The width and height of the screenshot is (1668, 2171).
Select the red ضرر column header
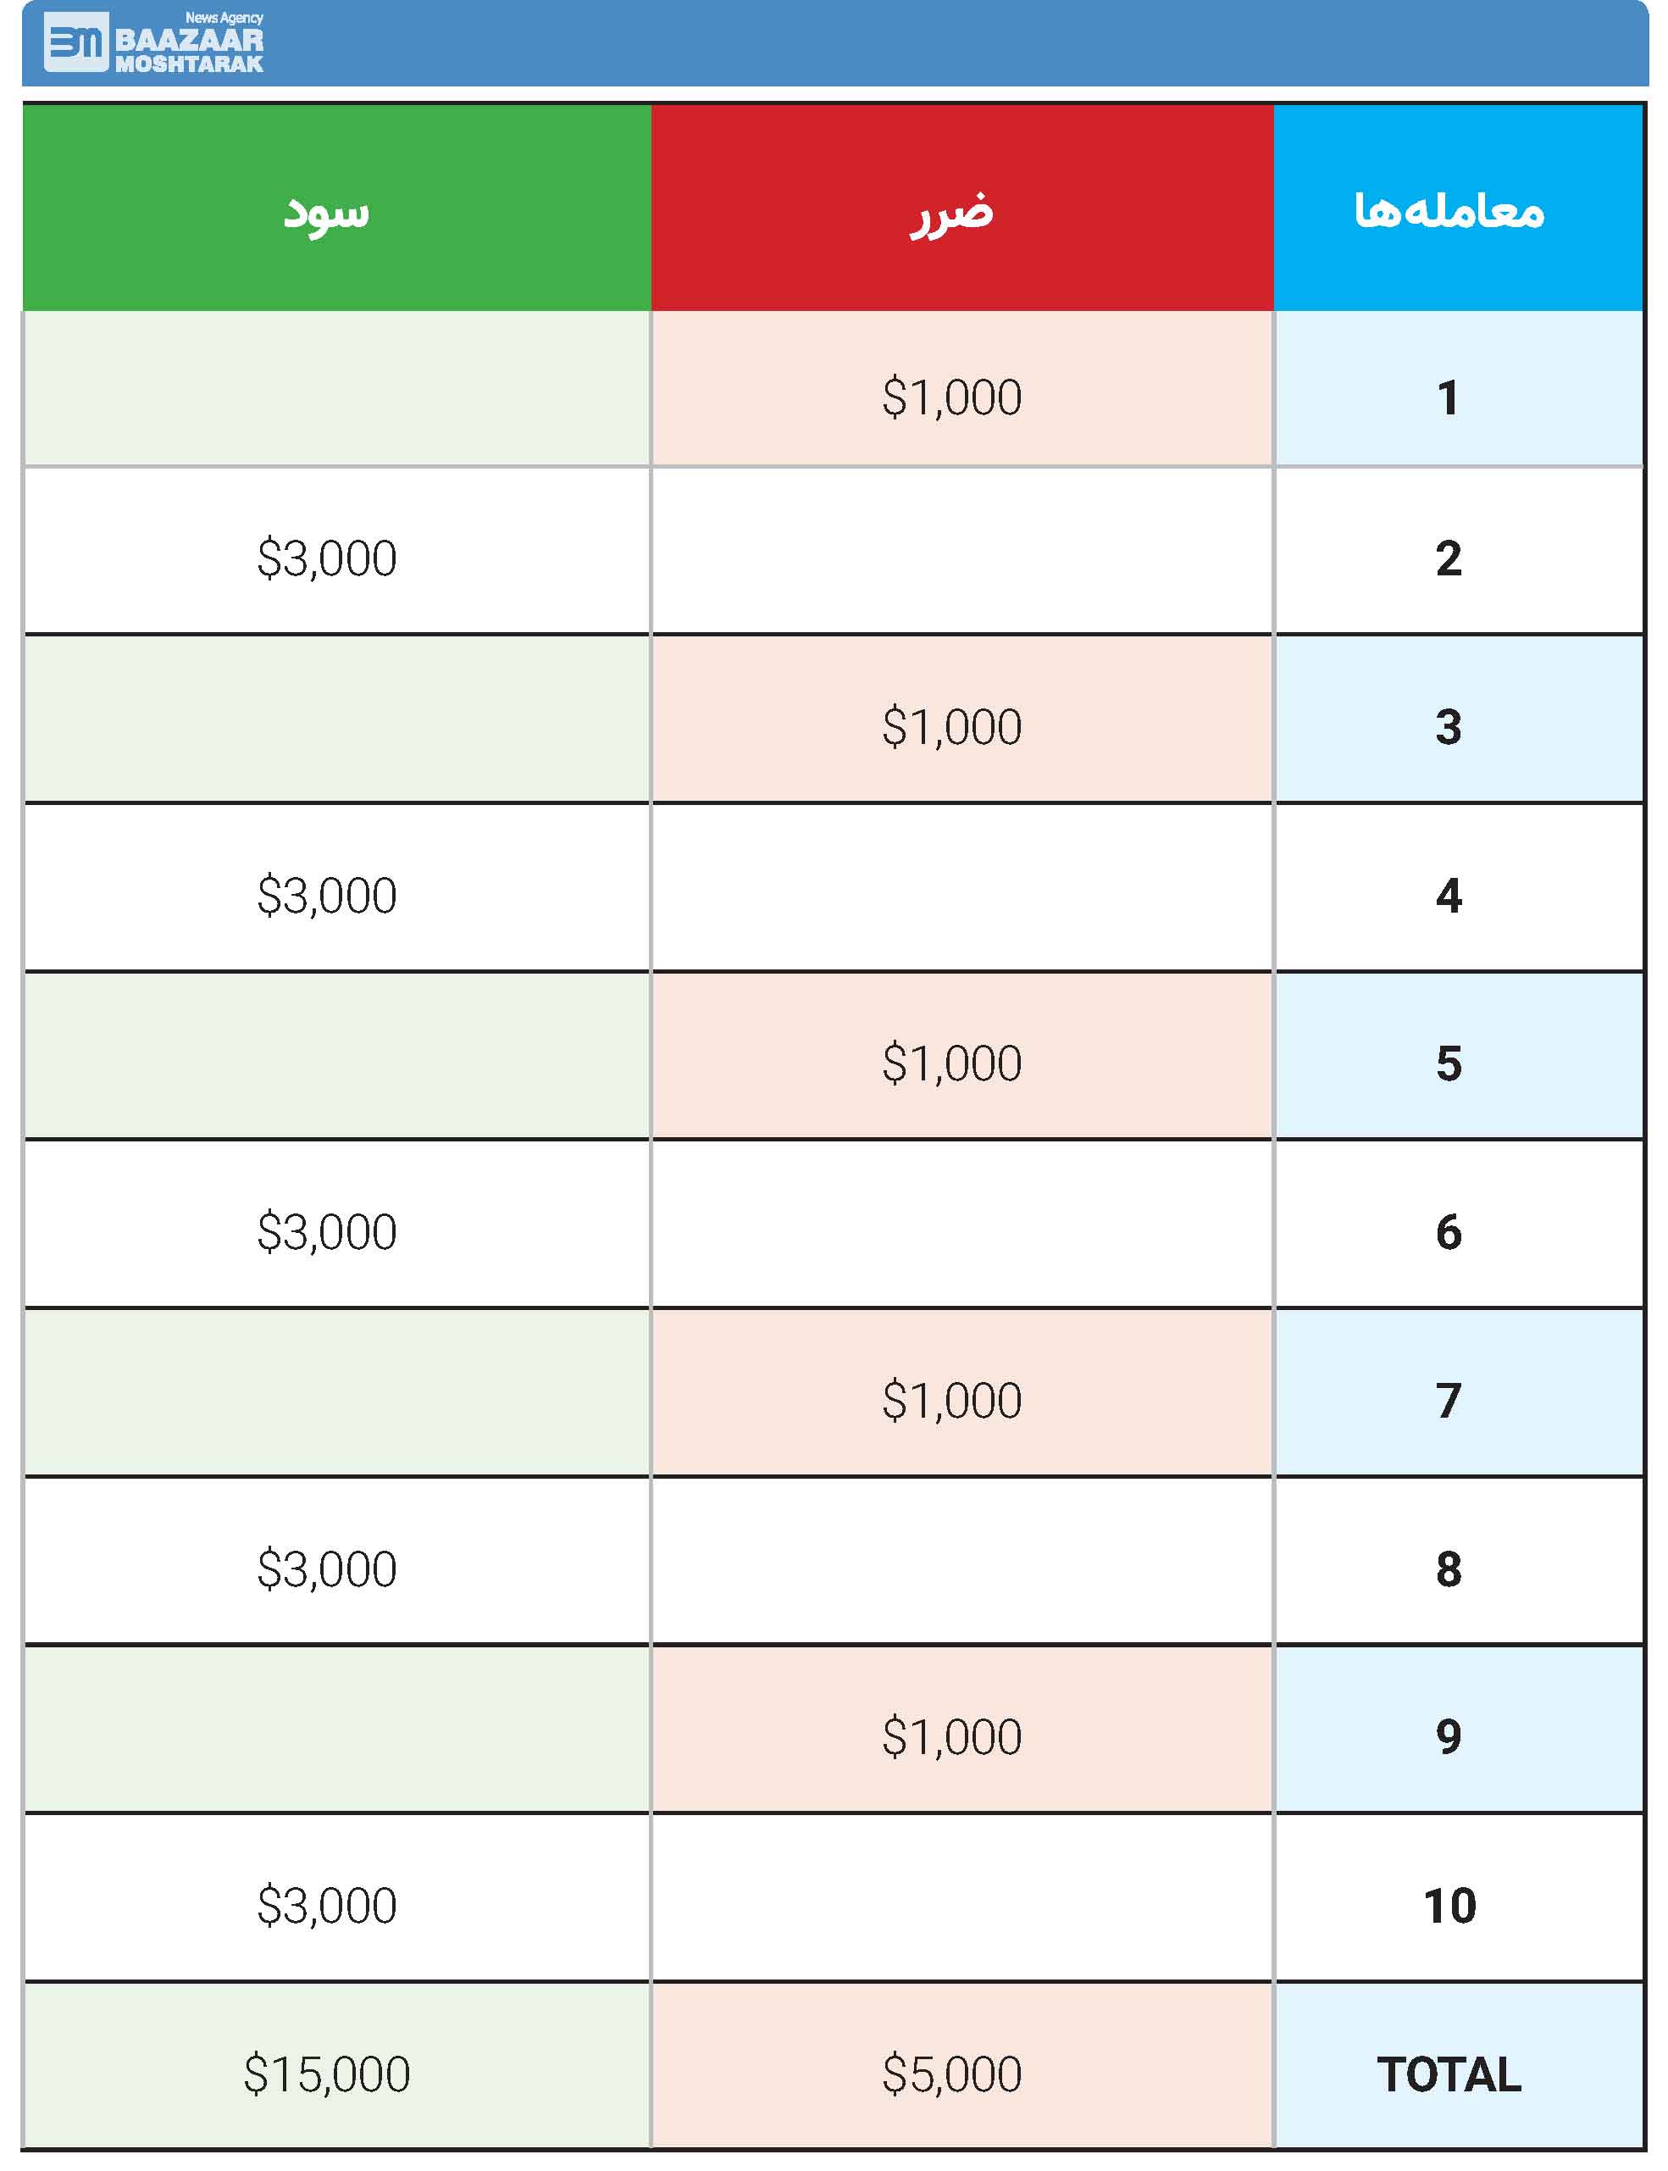(962, 208)
